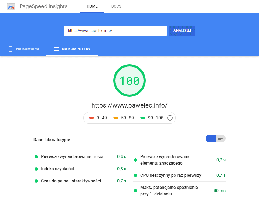Click the ANALIZUJ button
The height and width of the screenshot is (200, 259).
point(182,31)
